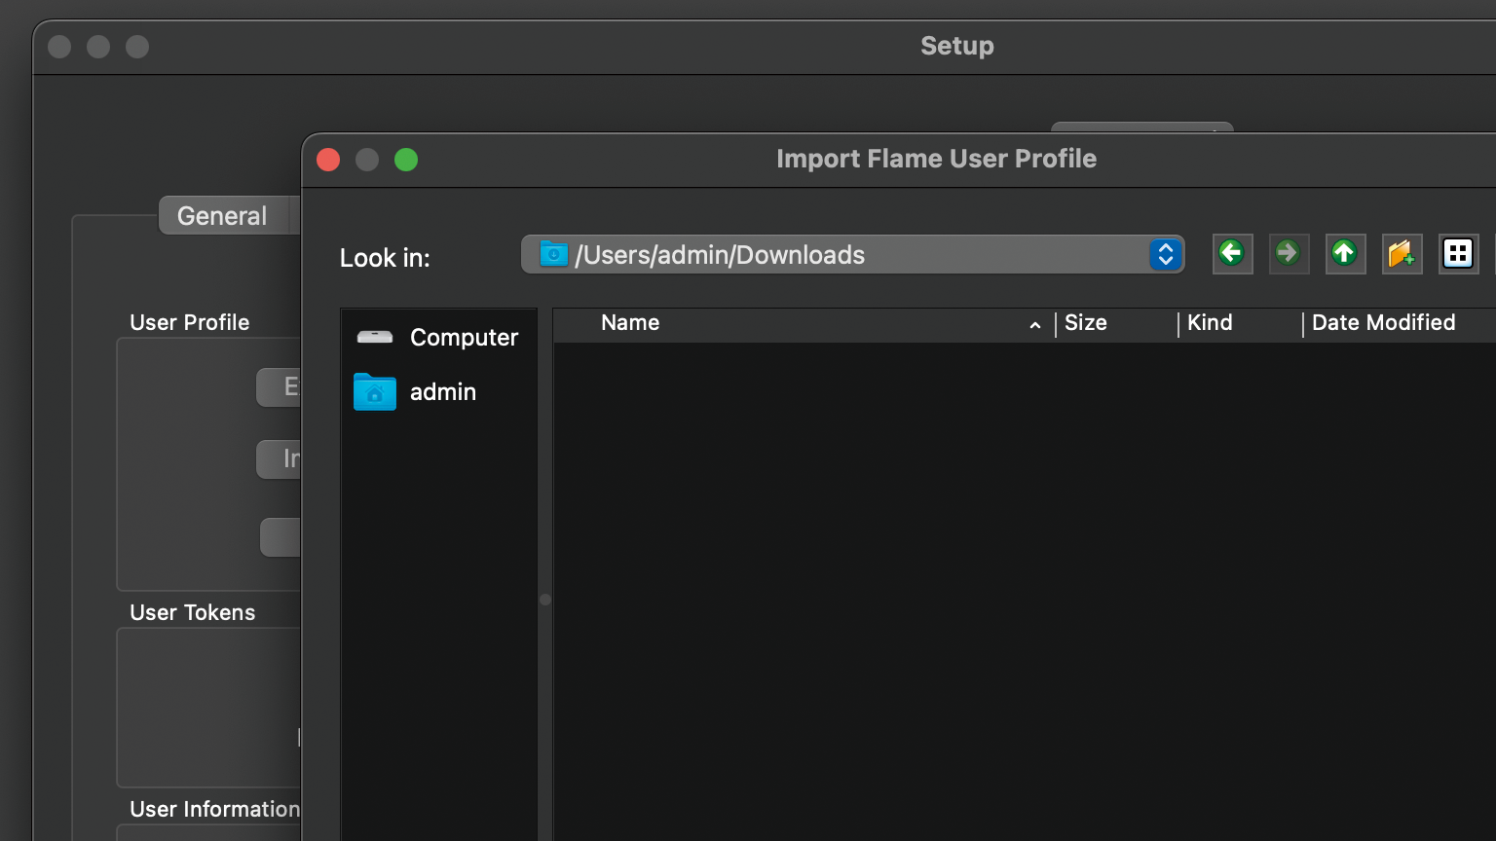Screen dimensions: 1496x841
Task: Click the greyed Forward arrow icon
Action: point(1289,254)
